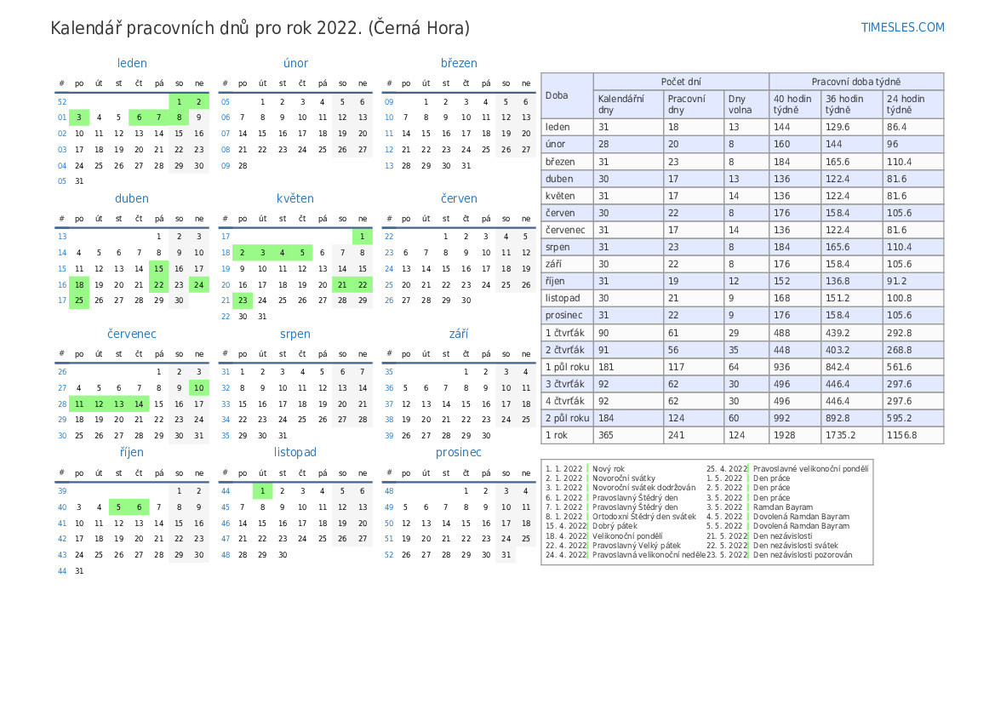
Task: Click the listopad month heading
Action: point(295,452)
